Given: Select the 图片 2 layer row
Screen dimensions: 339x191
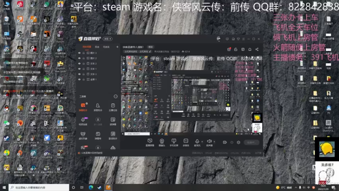Looking at the screenshot, I should [x=98, y=58].
